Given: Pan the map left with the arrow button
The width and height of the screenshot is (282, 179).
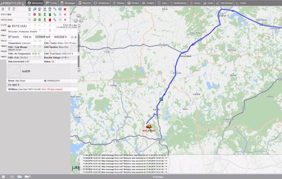Looking at the screenshot, I should click(x=76, y=21).
